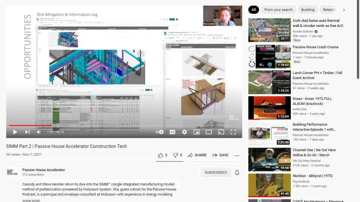
Task: Dislike the video with thumbs down
Action: [177, 155]
